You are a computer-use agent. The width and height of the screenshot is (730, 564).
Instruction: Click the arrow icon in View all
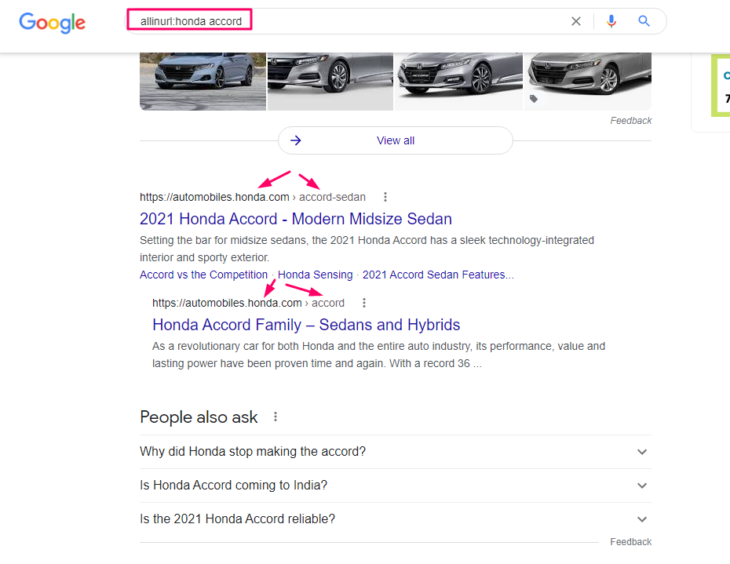click(296, 140)
